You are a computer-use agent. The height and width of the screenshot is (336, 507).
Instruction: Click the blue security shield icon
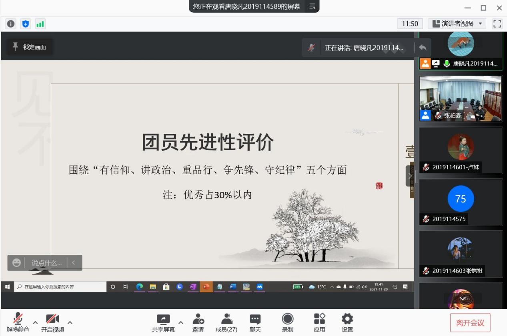click(x=26, y=24)
